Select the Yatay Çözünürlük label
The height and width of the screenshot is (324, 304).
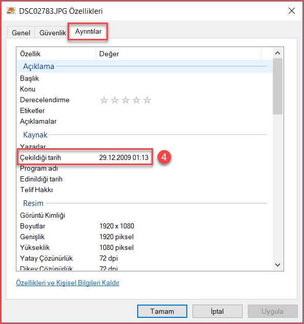tap(47, 258)
